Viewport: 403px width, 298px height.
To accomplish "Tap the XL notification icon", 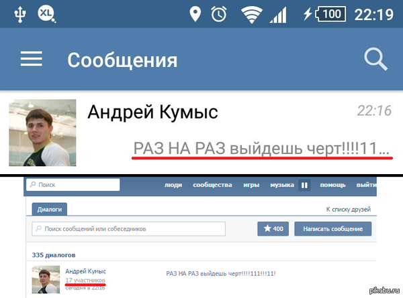I will (x=46, y=14).
